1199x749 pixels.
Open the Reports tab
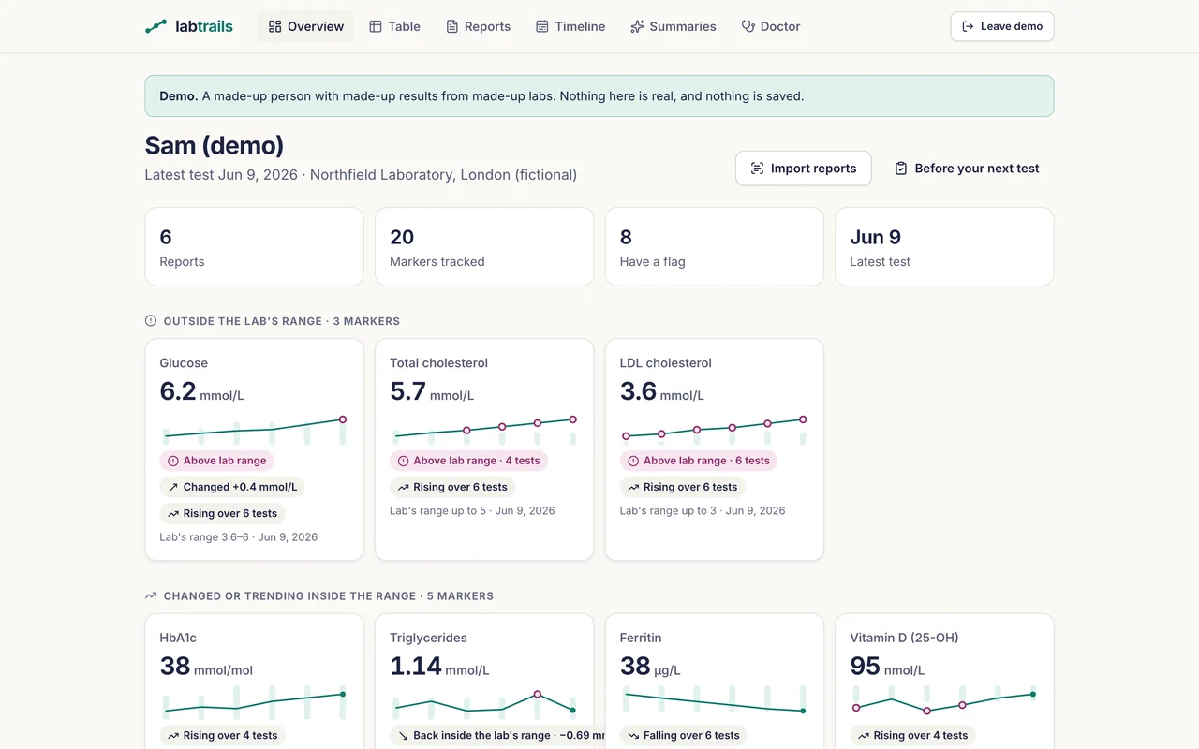(479, 26)
